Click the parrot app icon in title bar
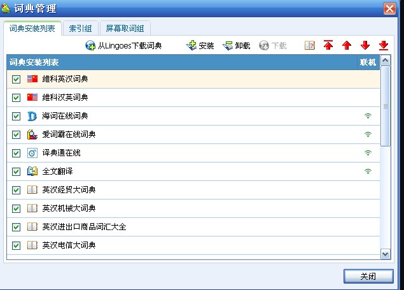Viewport: 404px width, 290px height. [6, 8]
